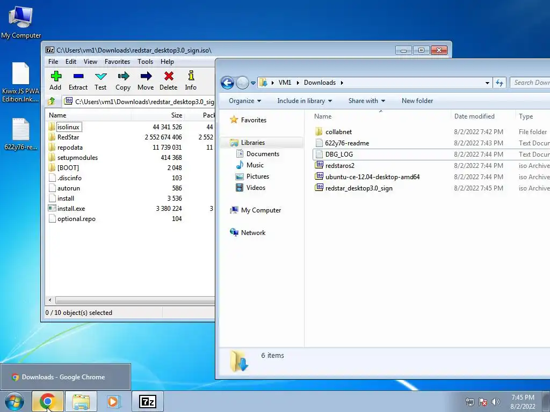Click the Move toolbar icon in 7-Zip
The image size is (550, 412).
tap(146, 80)
